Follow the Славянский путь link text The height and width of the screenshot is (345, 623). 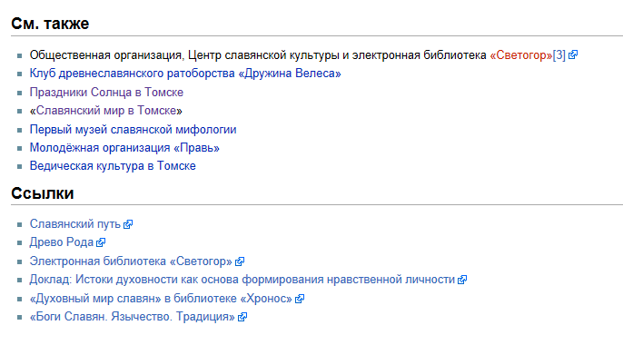(x=75, y=224)
